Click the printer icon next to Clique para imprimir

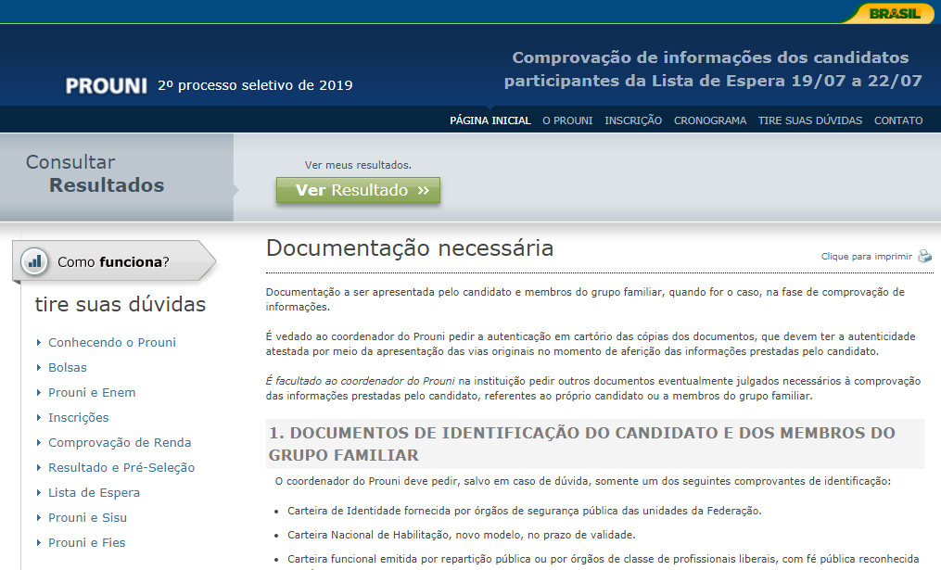pyautogui.click(x=924, y=256)
